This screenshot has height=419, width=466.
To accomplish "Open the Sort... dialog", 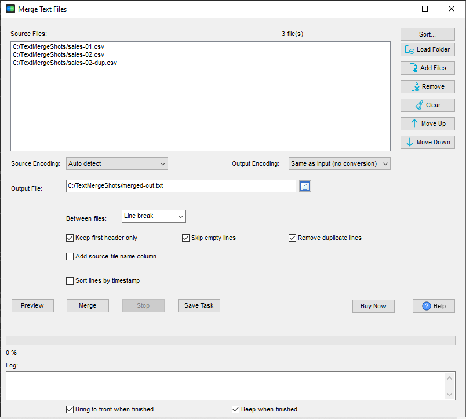I will 427,34.
